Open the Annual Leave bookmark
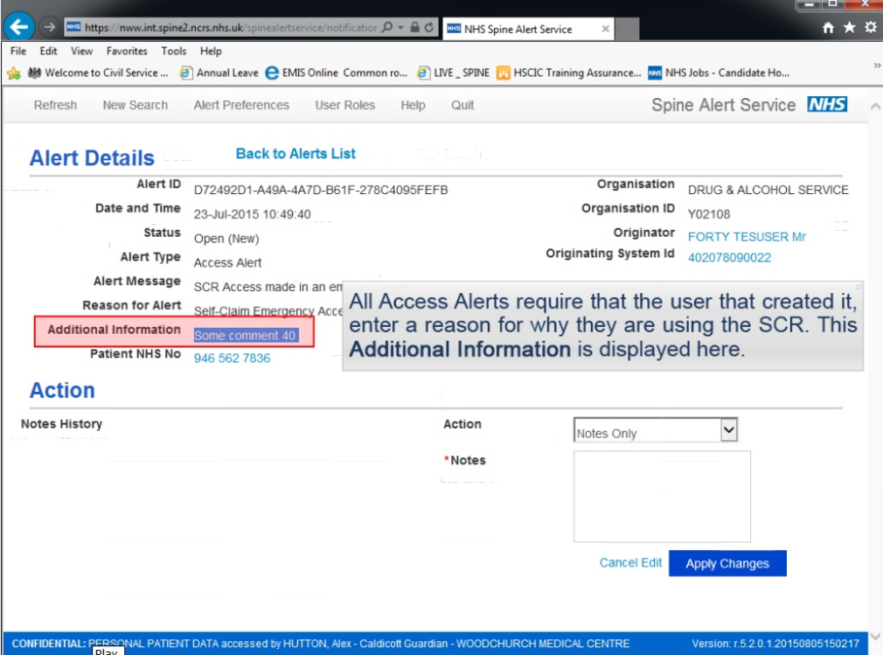883x655 pixels. pos(219,73)
